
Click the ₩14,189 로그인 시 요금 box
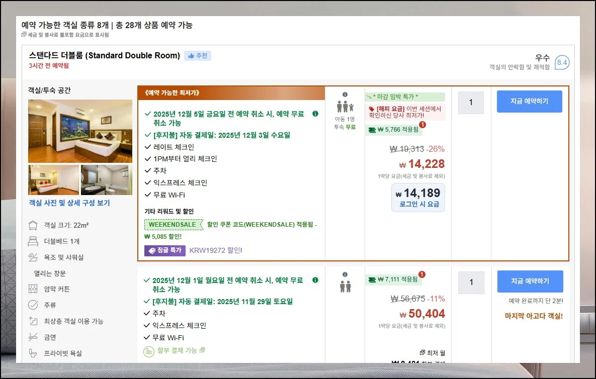coord(418,198)
